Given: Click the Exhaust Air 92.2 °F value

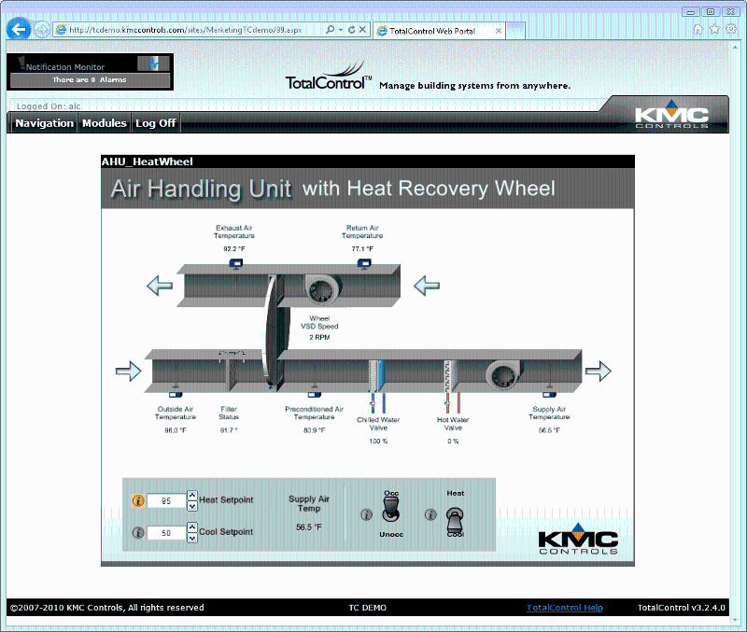Looking at the screenshot, I should click(x=234, y=249).
